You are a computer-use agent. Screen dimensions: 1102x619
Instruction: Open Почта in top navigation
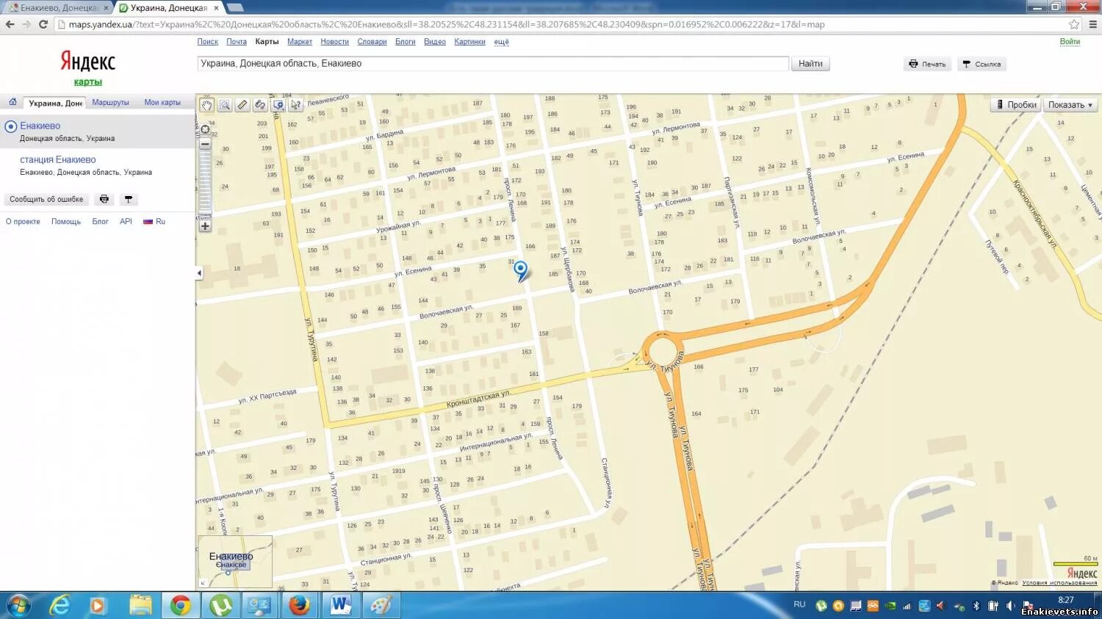[237, 42]
